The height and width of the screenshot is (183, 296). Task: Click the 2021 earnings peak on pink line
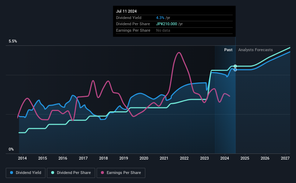click(x=179, y=53)
